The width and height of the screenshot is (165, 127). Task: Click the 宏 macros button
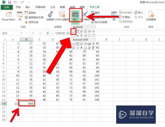click(x=20, y=16)
